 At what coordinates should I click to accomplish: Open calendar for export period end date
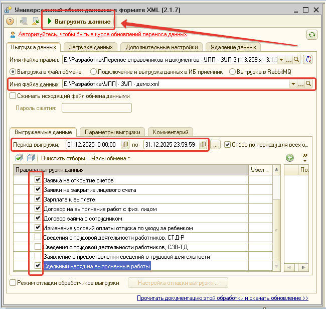coord(203,145)
